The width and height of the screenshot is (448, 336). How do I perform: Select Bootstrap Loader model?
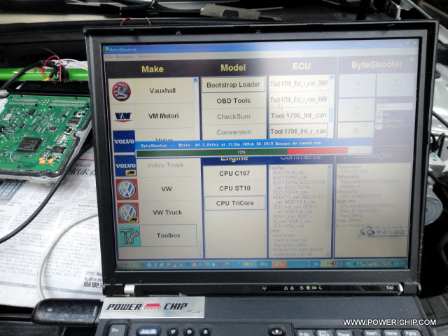(x=233, y=85)
